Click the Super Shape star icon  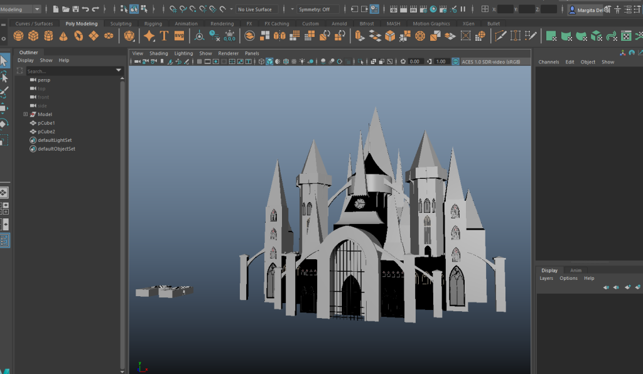click(149, 36)
